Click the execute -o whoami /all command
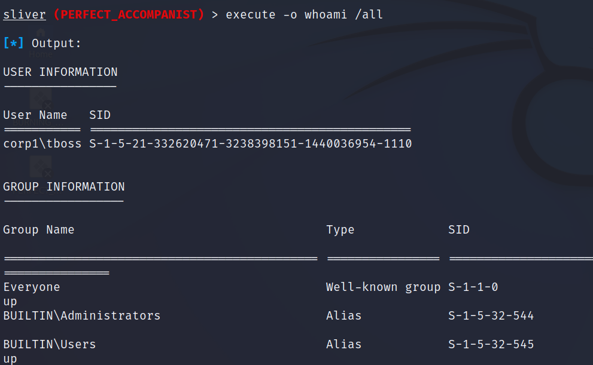The image size is (593, 365). tap(304, 14)
